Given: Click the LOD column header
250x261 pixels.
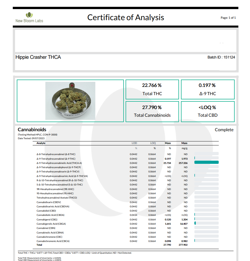Looking at the screenshot, I should (x=134, y=143).
